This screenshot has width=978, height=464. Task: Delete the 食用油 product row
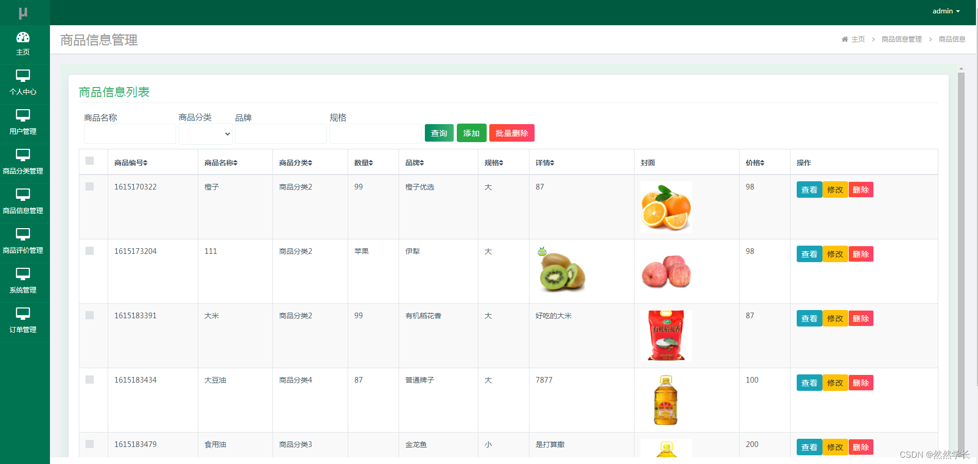[861, 447]
